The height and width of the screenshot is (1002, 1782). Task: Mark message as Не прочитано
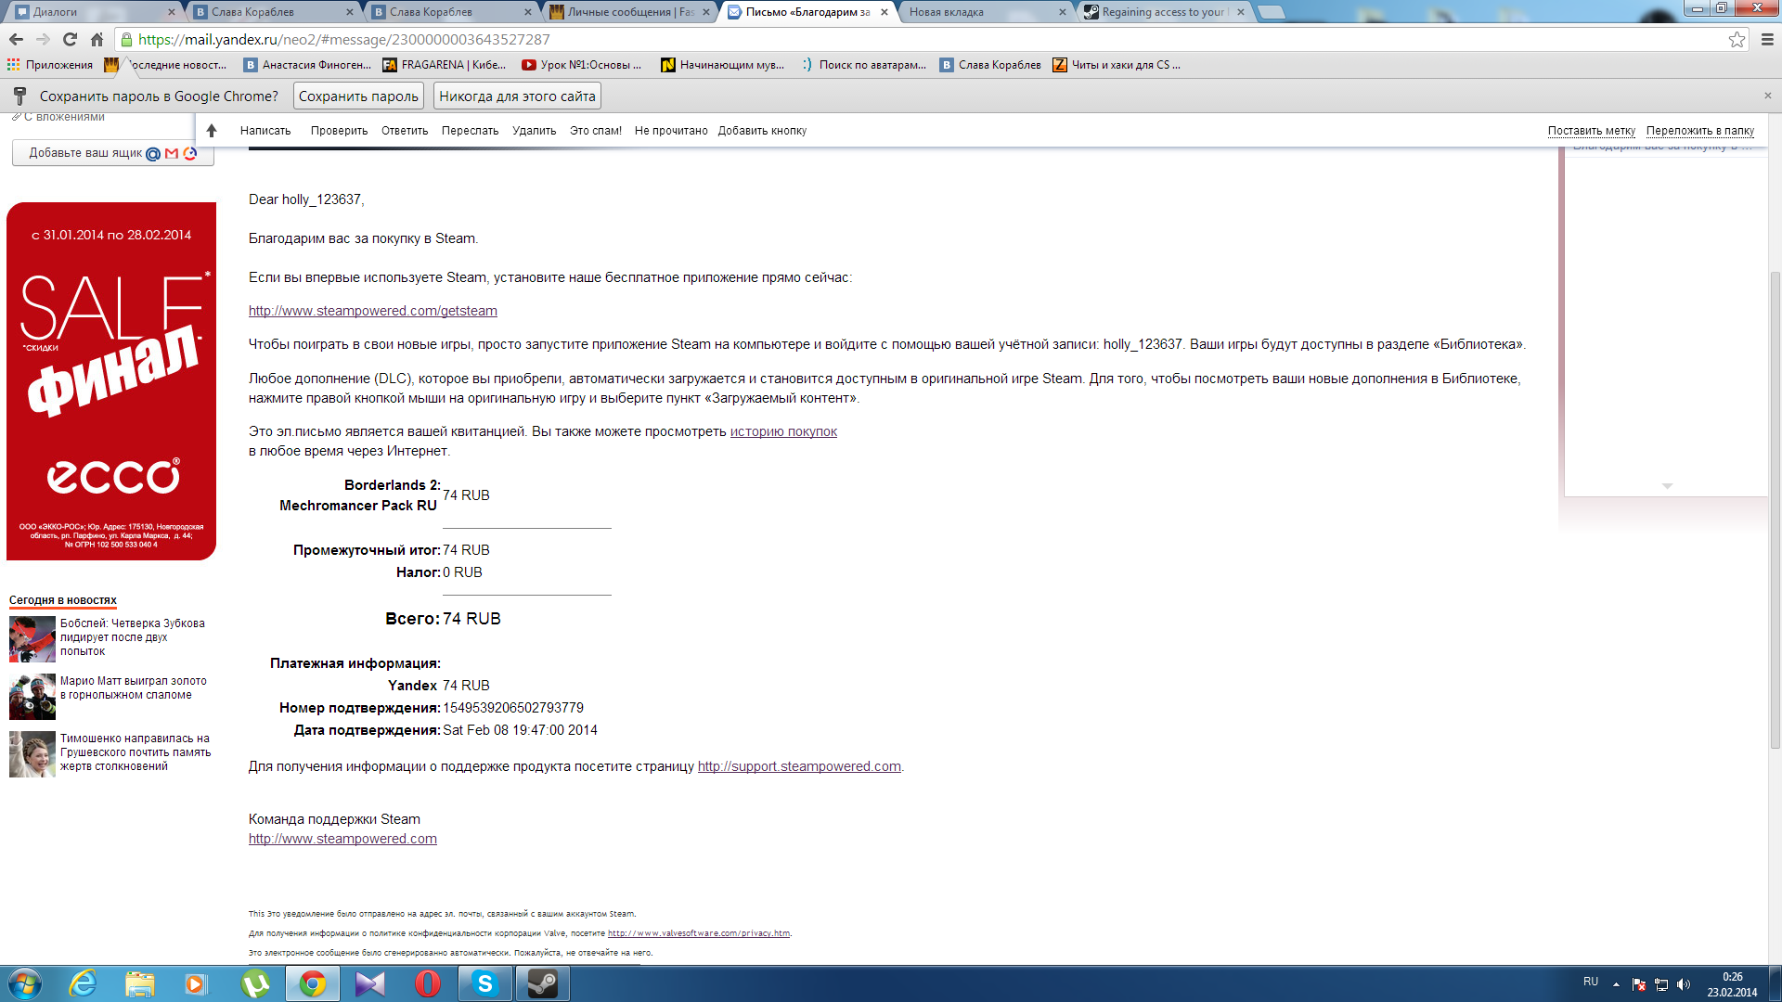pos(671,131)
